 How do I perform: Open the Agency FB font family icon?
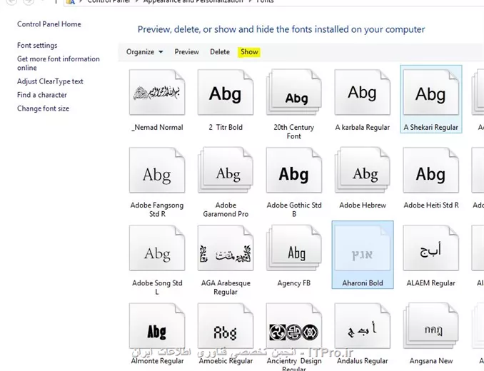click(x=294, y=248)
